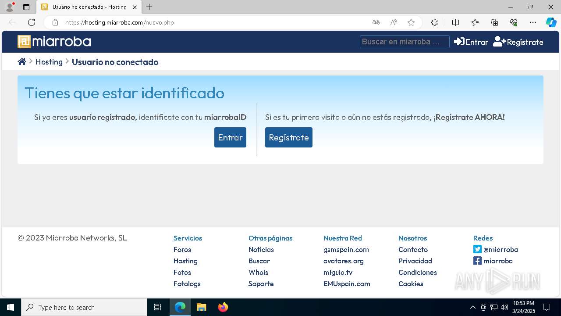Launch Firefox from the taskbar

point(223,307)
